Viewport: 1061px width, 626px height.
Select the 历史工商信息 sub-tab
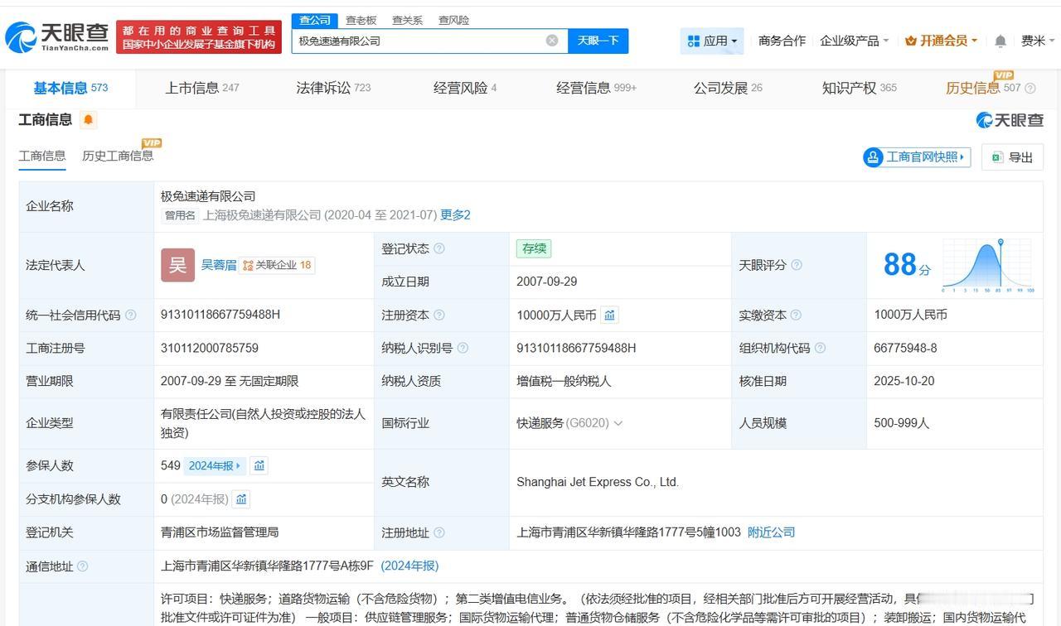point(118,156)
